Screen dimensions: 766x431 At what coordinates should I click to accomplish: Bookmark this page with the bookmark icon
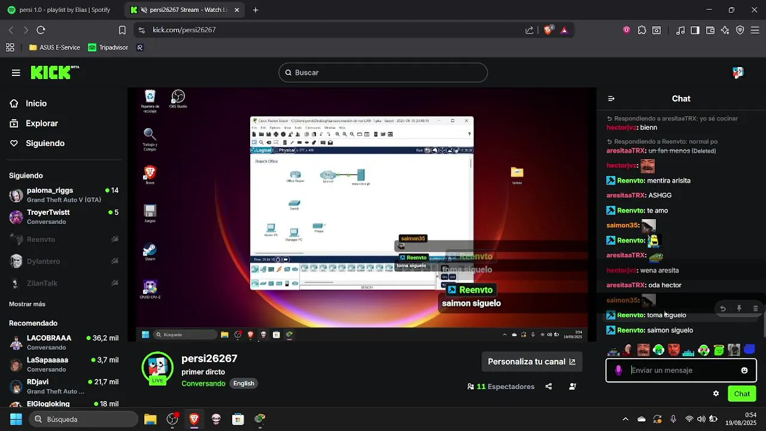tap(122, 30)
